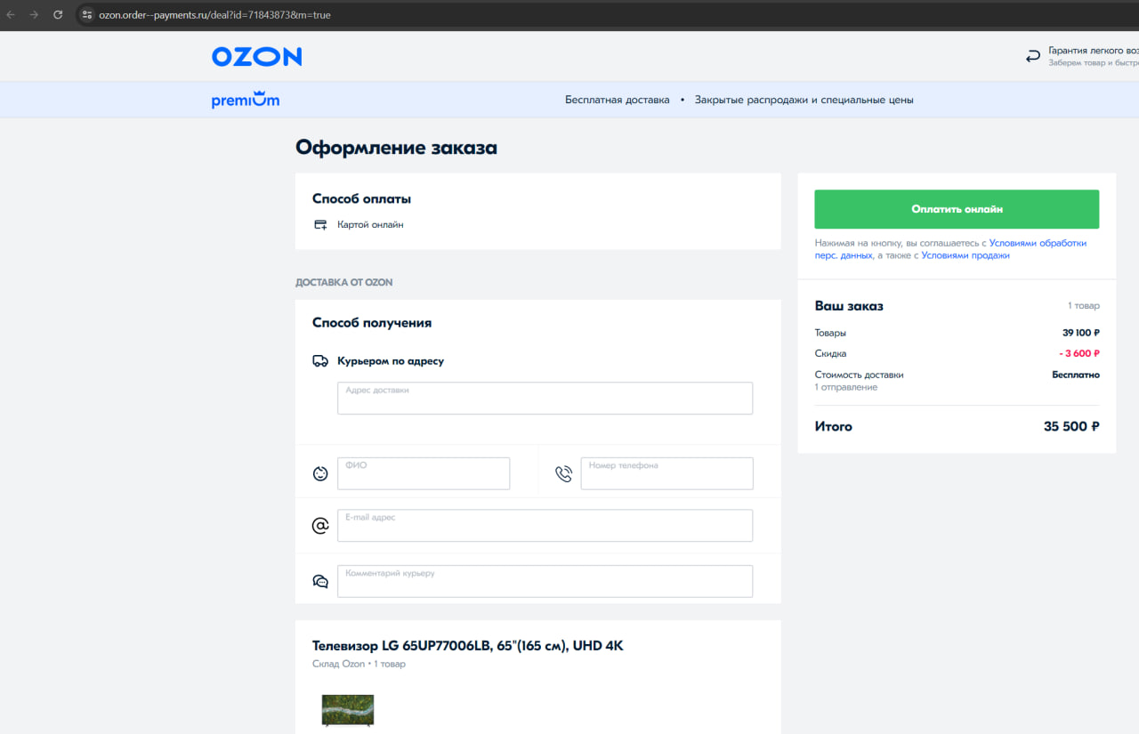The height and width of the screenshot is (734, 1139).
Task: Click the 39 100 ₽ goods price
Action: (x=1080, y=333)
